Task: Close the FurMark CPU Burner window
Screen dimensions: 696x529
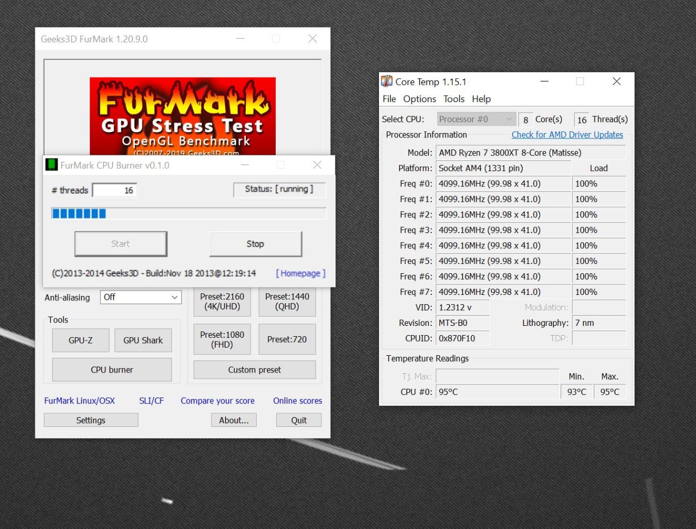Action: coord(318,165)
